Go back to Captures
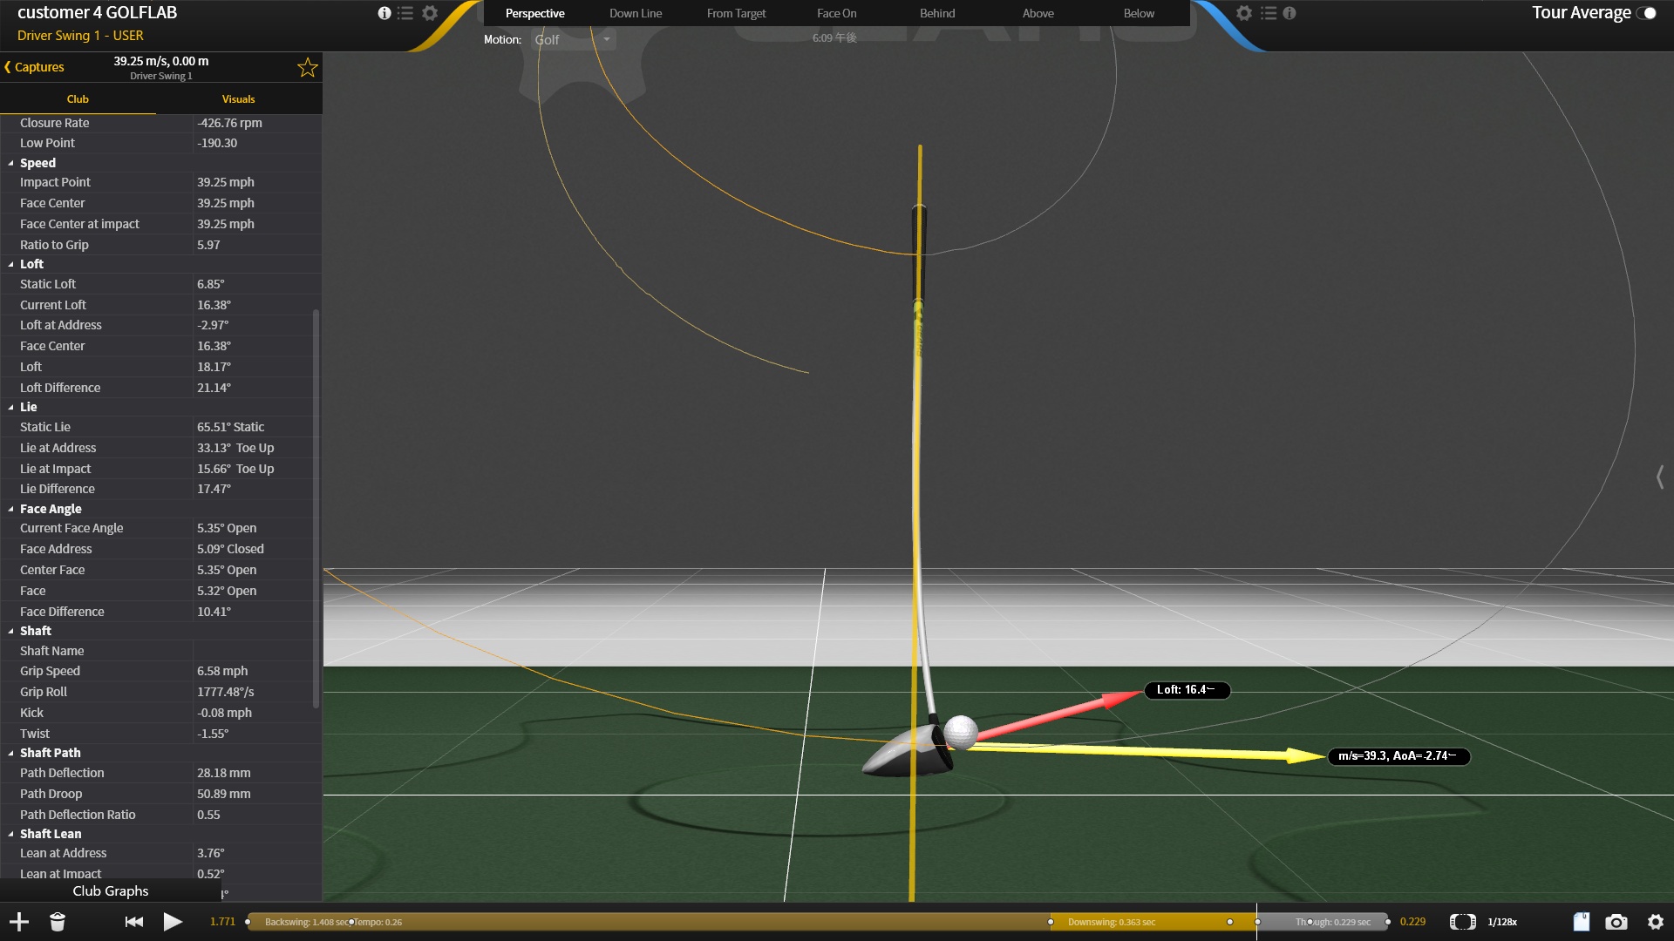The image size is (1674, 941). pyautogui.click(x=35, y=67)
